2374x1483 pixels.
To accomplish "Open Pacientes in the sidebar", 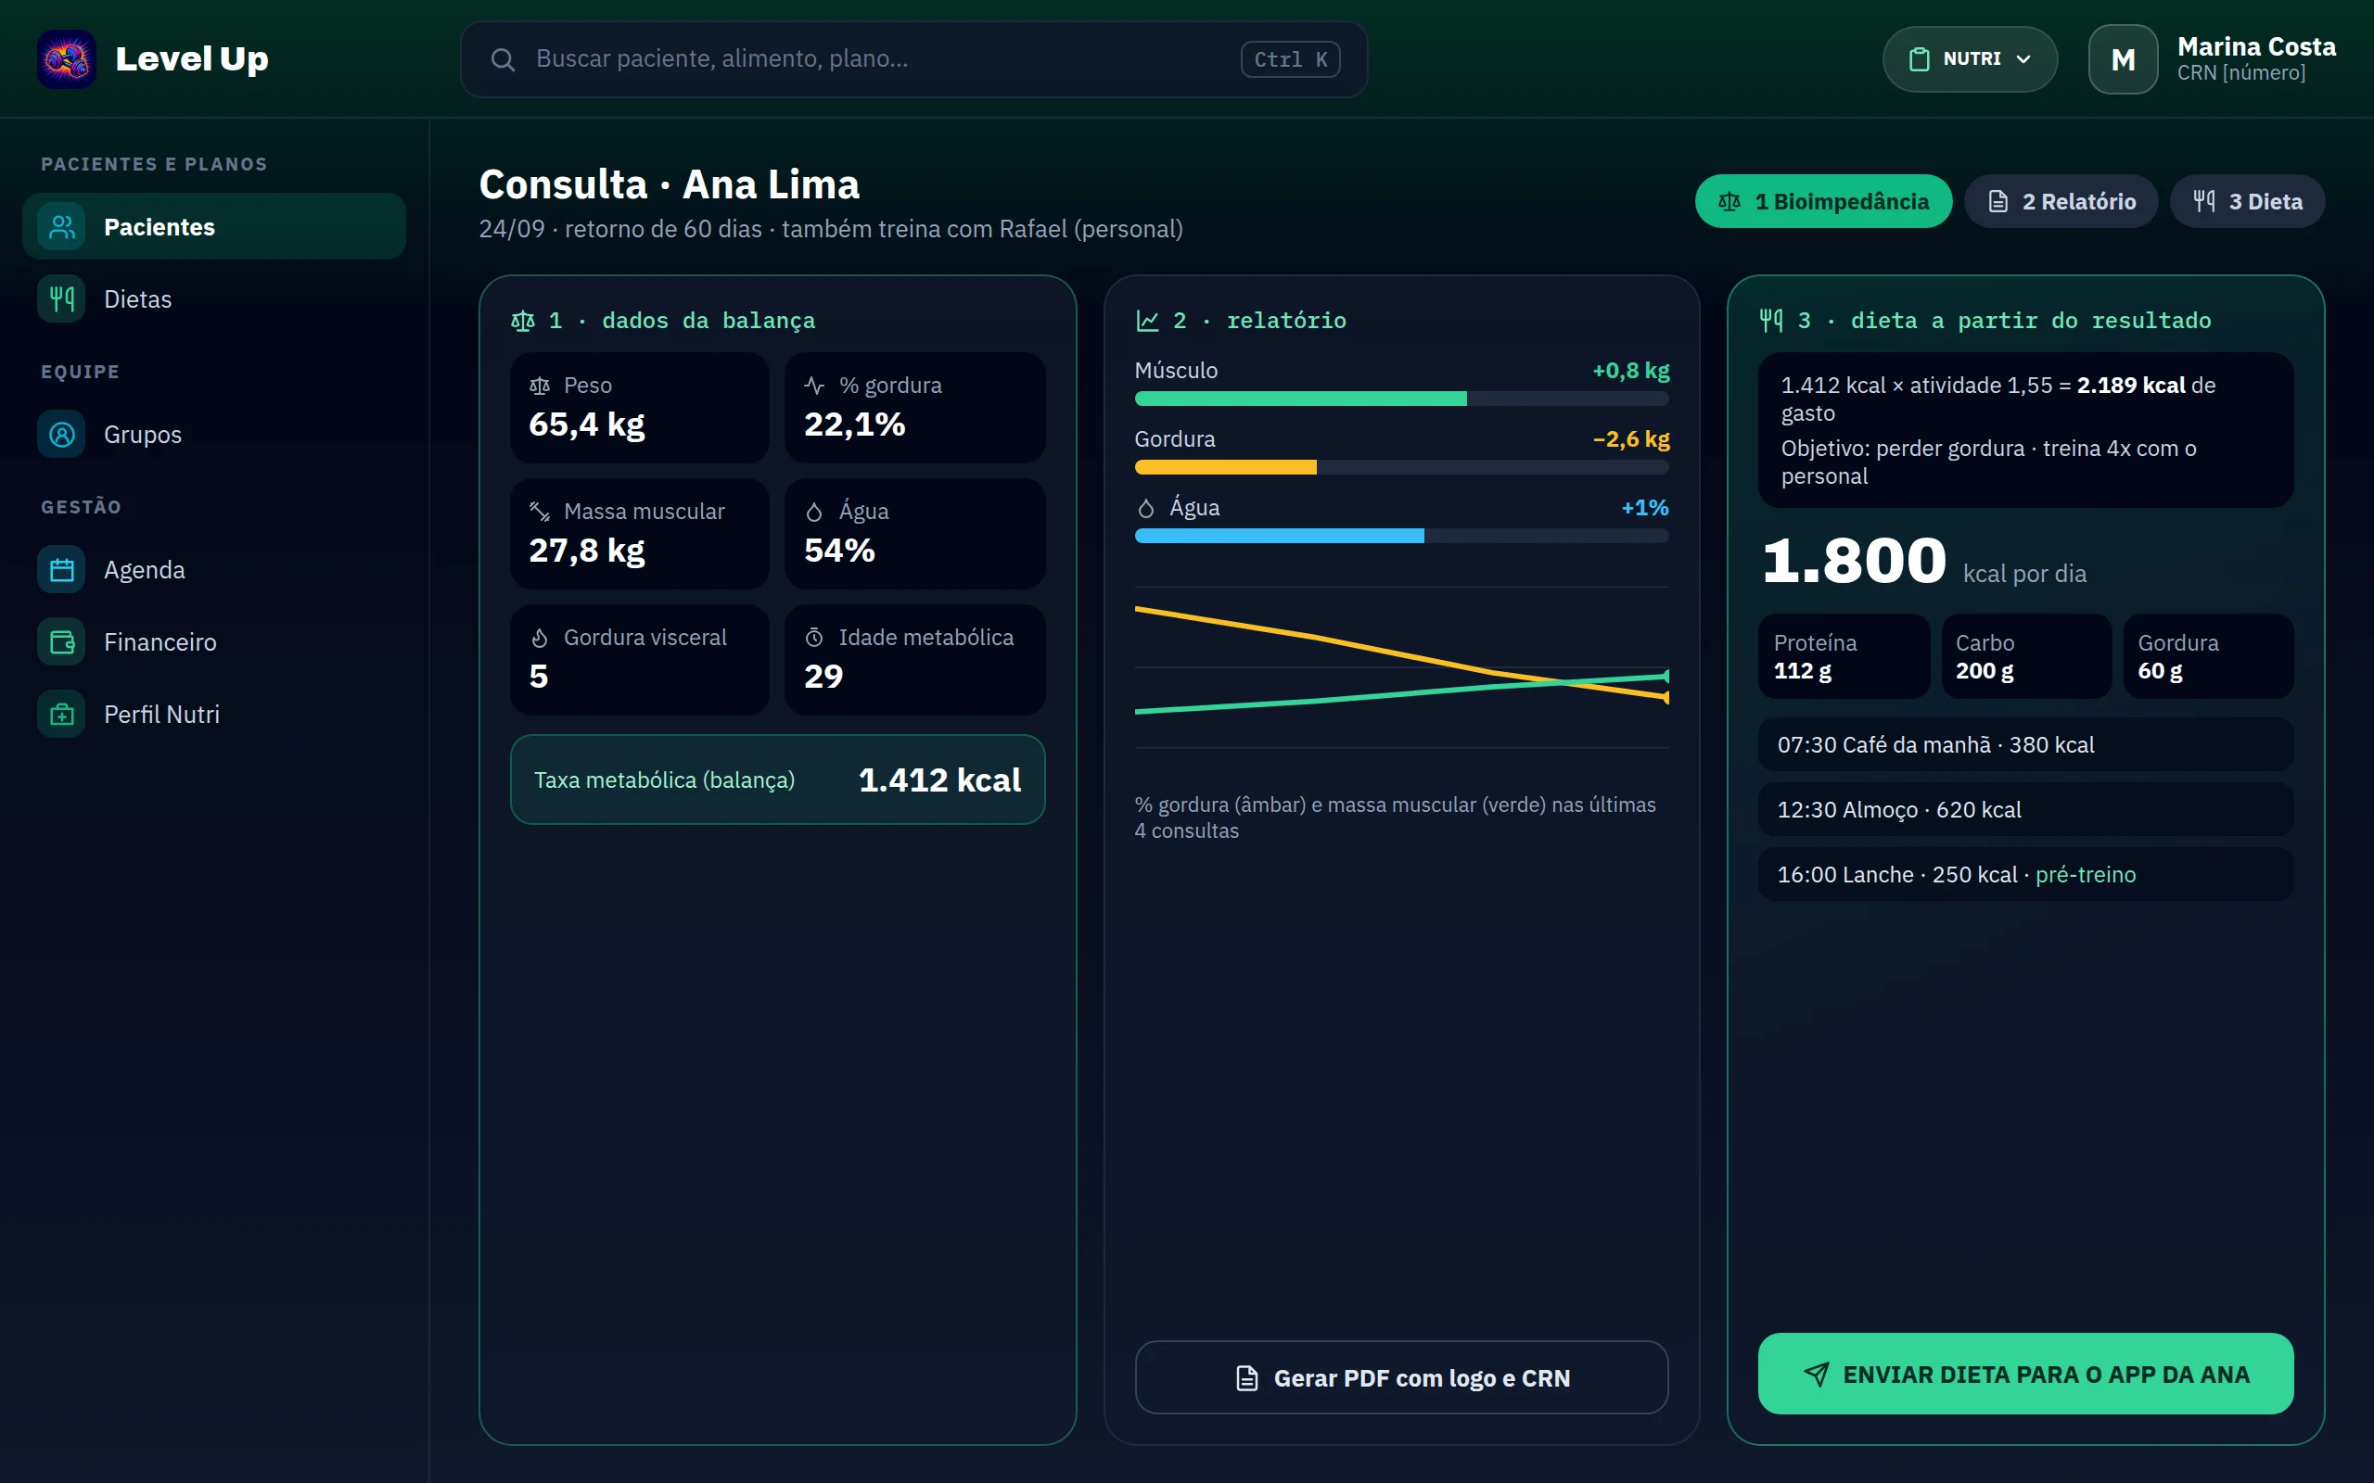I will coord(214,226).
